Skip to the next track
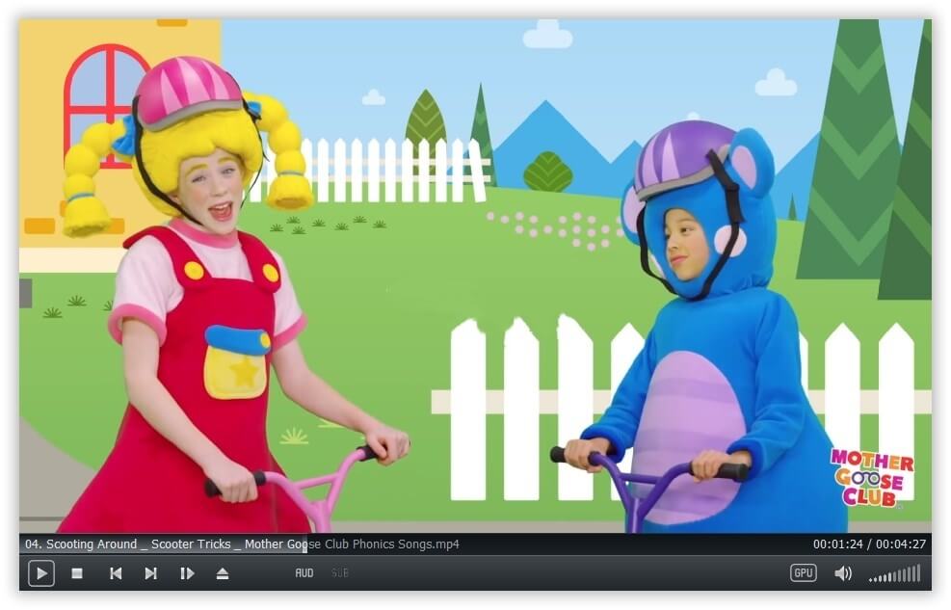The image size is (951, 610). point(151,573)
